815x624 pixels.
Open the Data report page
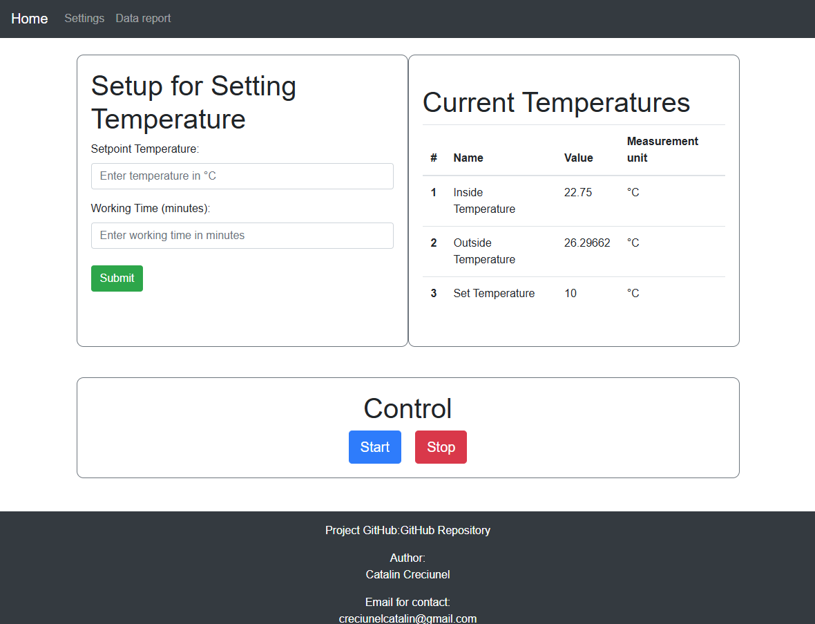pyautogui.click(x=143, y=19)
